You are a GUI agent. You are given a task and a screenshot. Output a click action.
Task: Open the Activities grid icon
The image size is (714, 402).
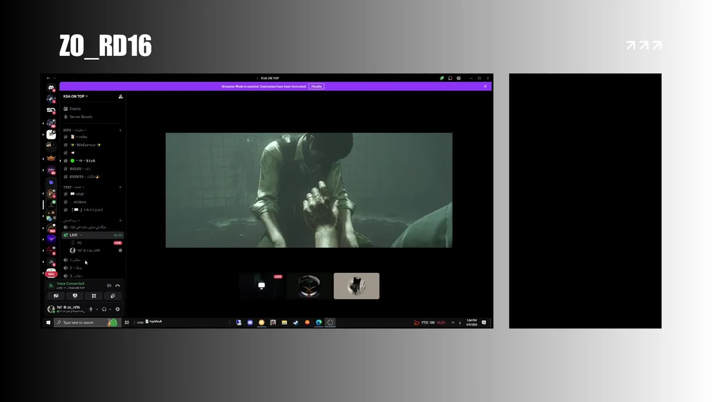pos(94,296)
